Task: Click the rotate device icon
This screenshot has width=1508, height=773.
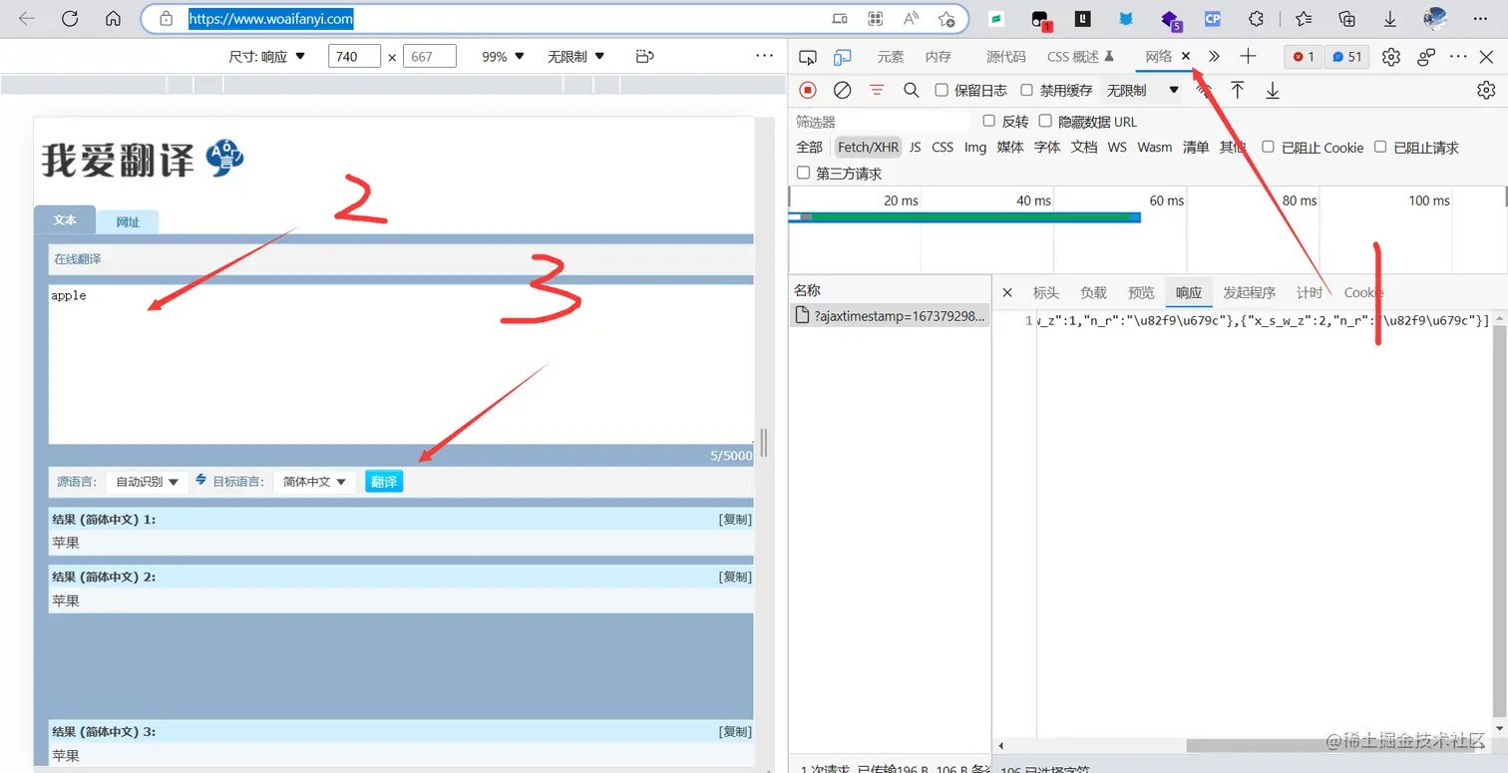Action: 644,57
